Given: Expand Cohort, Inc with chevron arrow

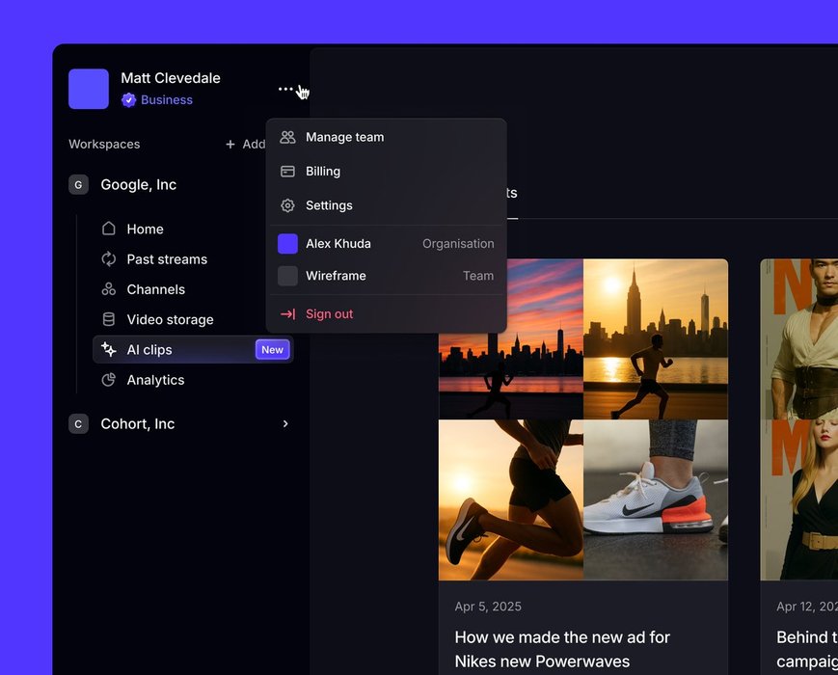Looking at the screenshot, I should point(285,424).
